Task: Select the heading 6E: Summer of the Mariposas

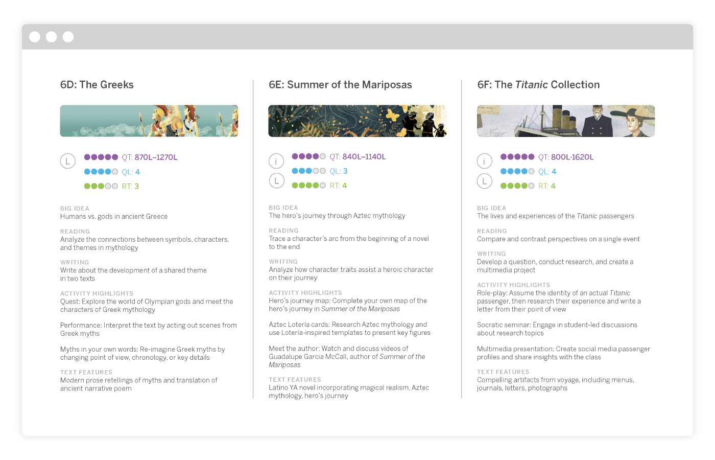Action: point(340,85)
